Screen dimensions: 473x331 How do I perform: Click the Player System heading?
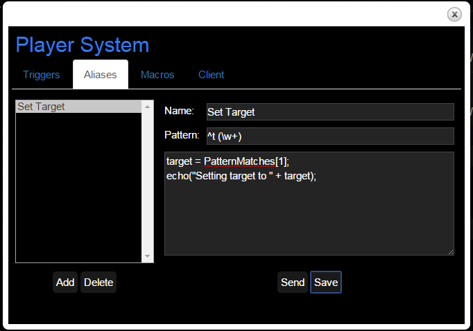(83, 45)
